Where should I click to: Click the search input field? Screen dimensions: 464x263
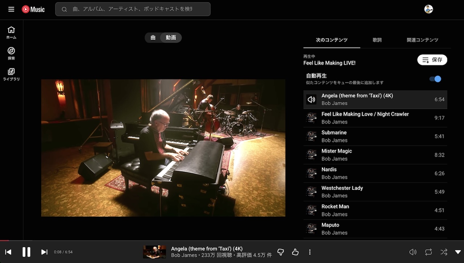tap(133, 9)
